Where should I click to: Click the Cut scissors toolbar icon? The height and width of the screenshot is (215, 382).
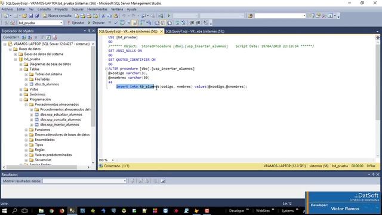click(x=103, y=16)
